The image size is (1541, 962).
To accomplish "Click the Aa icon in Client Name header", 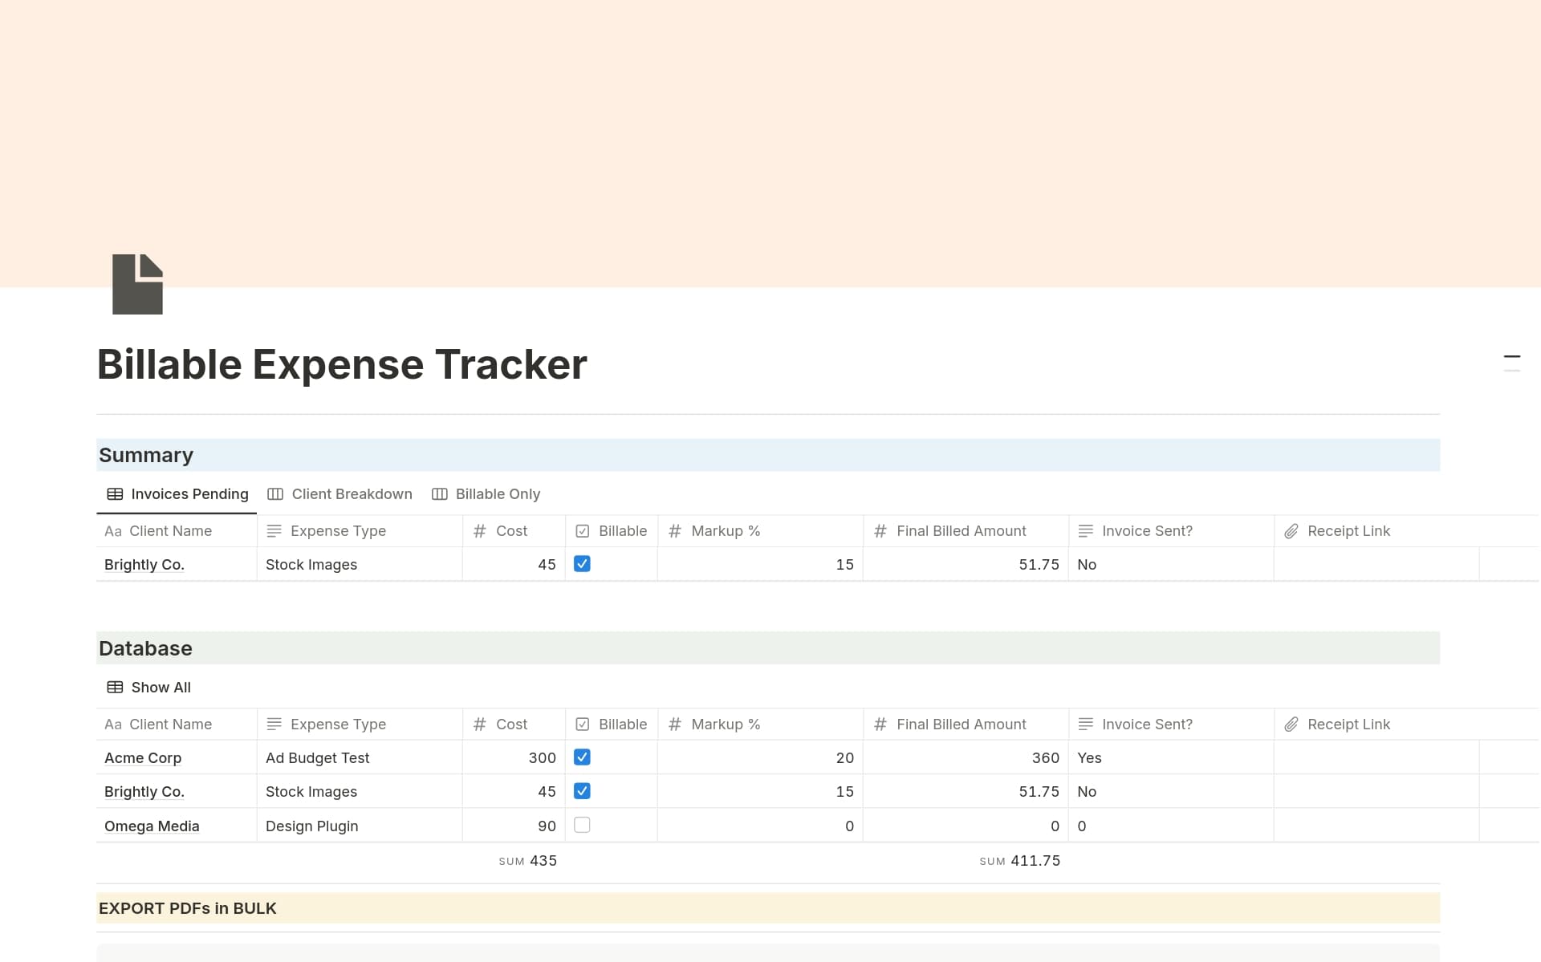I will 113,530.
